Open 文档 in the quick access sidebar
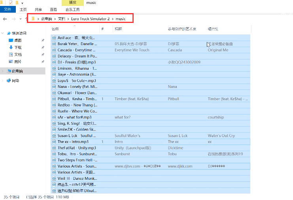The width and height of the screenshot is (293, 200). click(x=18, y=54)
